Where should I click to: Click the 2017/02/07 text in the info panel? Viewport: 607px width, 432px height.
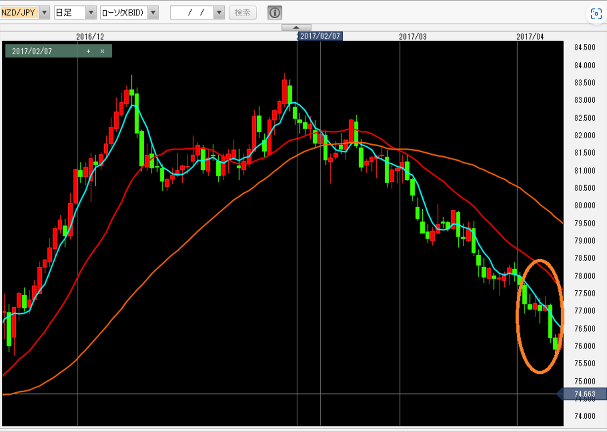32,51
